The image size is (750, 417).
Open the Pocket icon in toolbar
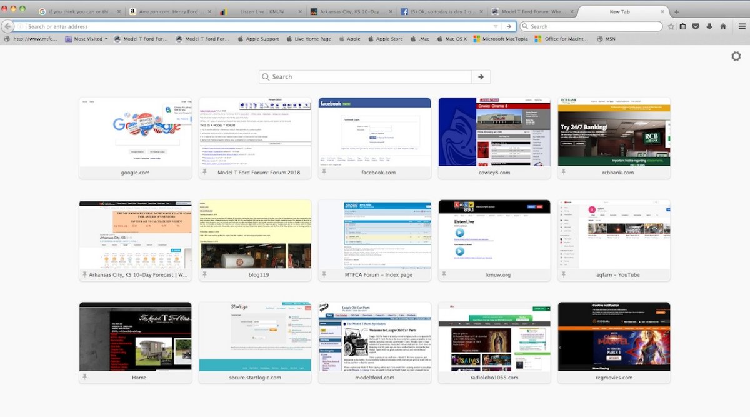(x=696, y=26)
